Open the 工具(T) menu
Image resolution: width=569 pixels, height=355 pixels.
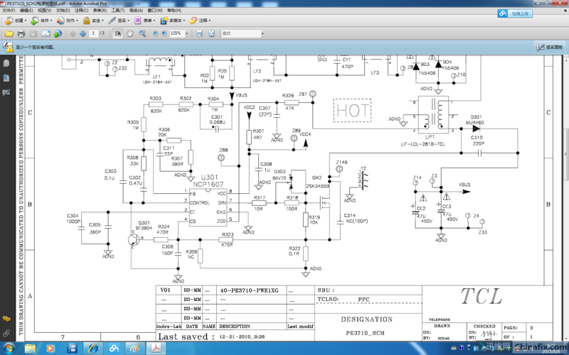click(118, 11)
